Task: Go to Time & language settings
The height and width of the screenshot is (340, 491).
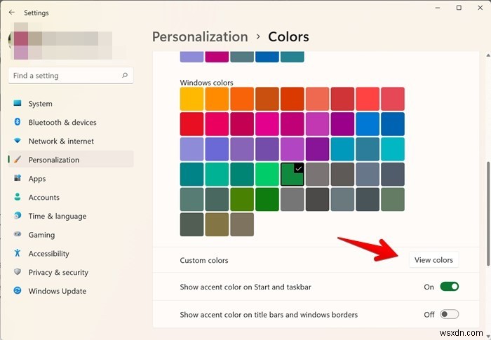Action: [x=58, y=217]
